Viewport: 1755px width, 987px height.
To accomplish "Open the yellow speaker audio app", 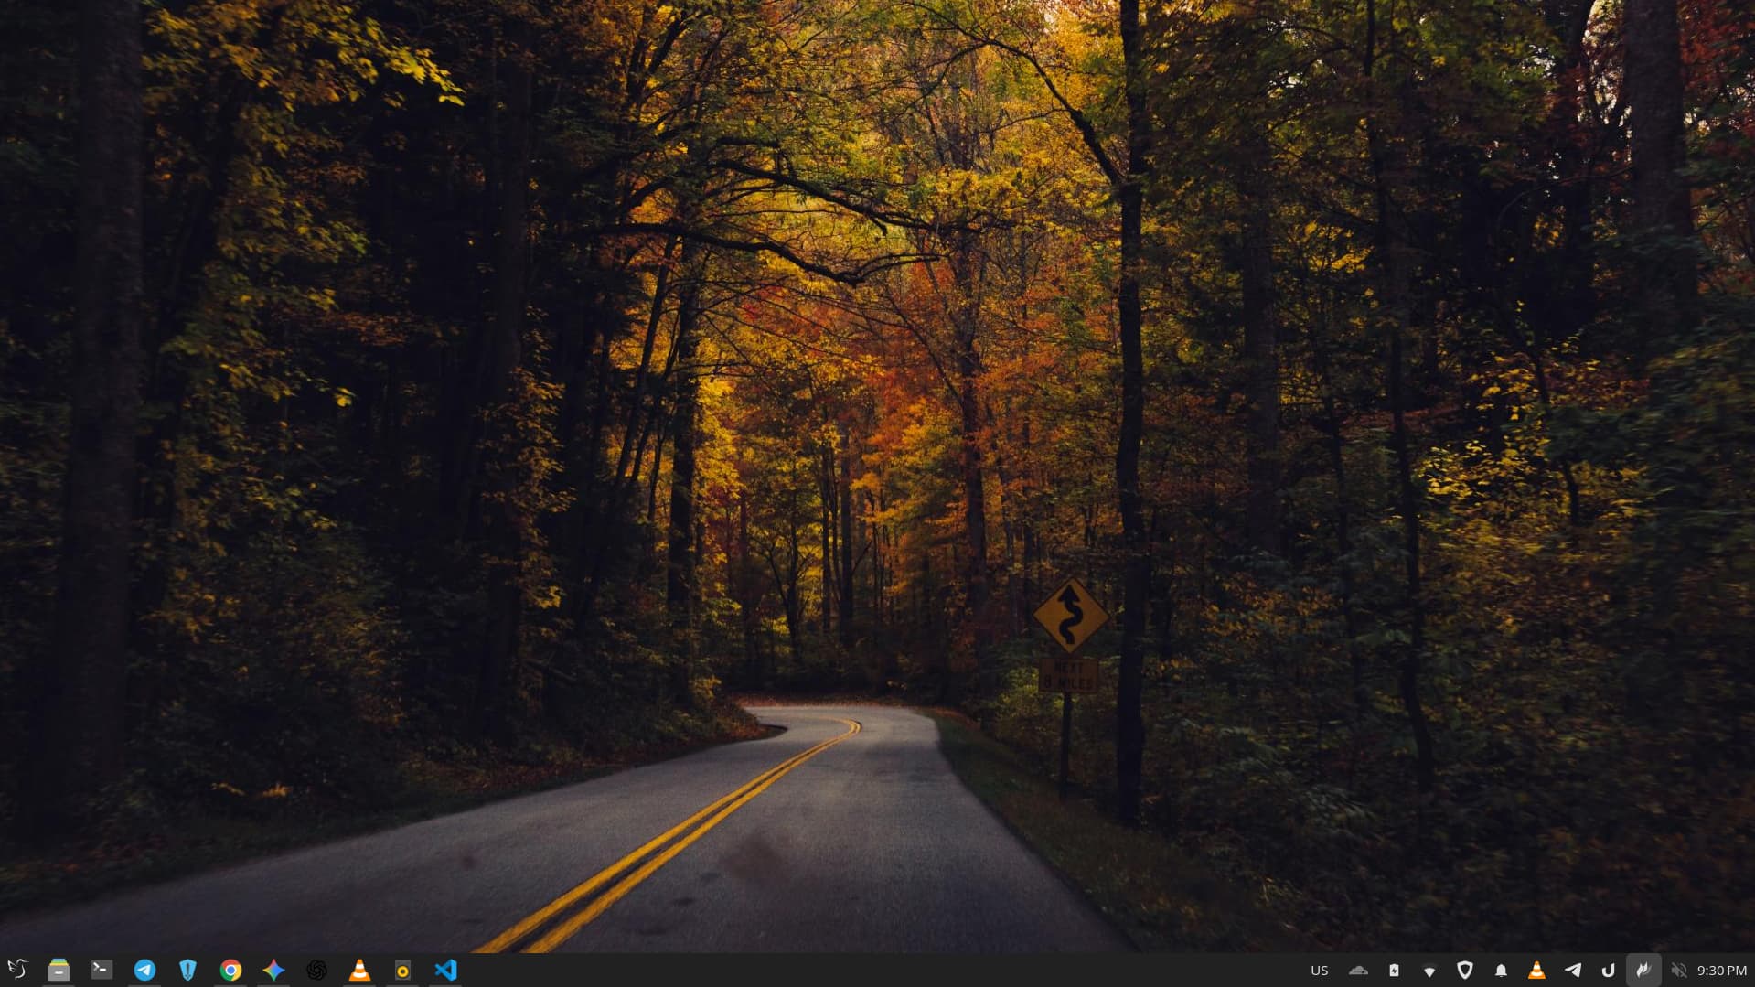I will [402, 970].
